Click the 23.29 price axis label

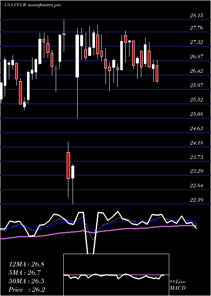coord(196,172)
